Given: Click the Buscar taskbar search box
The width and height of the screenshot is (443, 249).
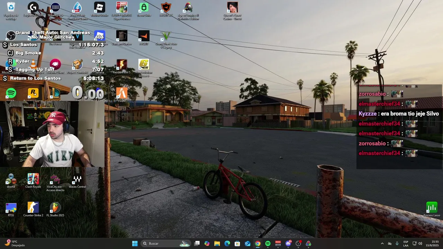Looking at the screenshot, I should coord(165,243).
